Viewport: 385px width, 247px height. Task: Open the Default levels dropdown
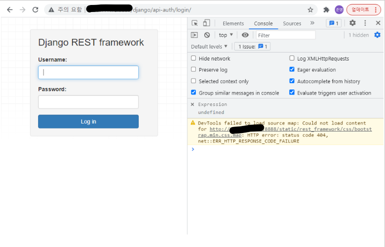pyautogui.click(x=209, y=46)
